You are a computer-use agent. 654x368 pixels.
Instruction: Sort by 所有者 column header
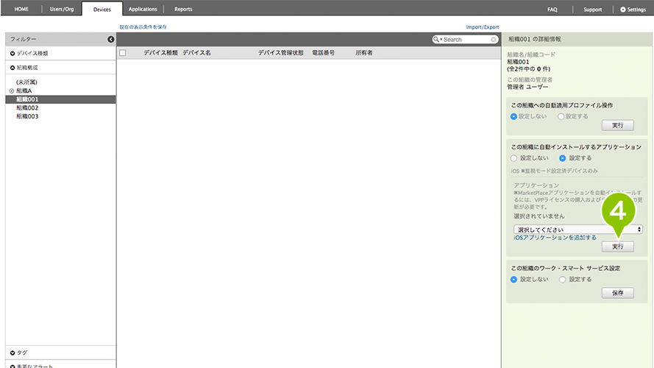pos(363,52)
